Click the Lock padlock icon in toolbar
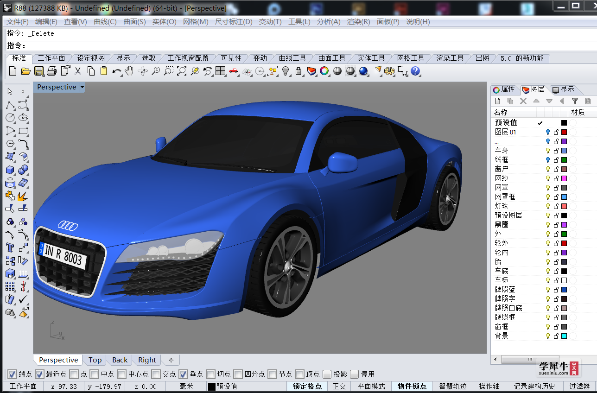The width and height of the screenshot is (597, 393). tap(298, 71)
